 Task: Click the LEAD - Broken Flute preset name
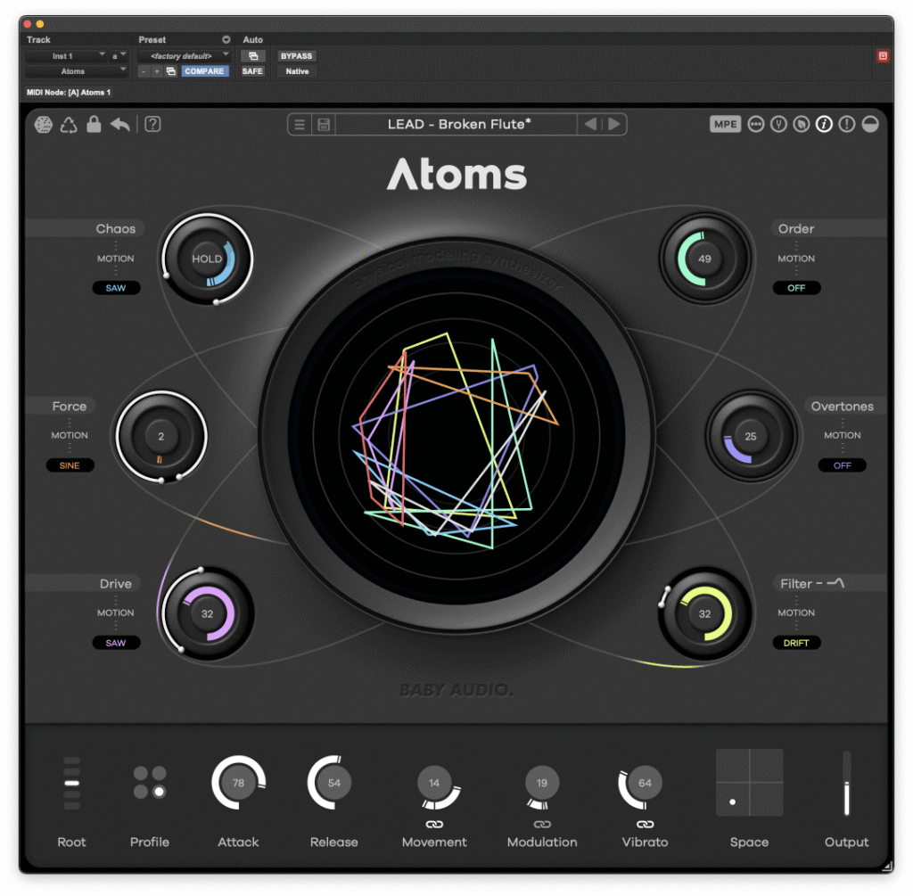click(x=459, y=124)
